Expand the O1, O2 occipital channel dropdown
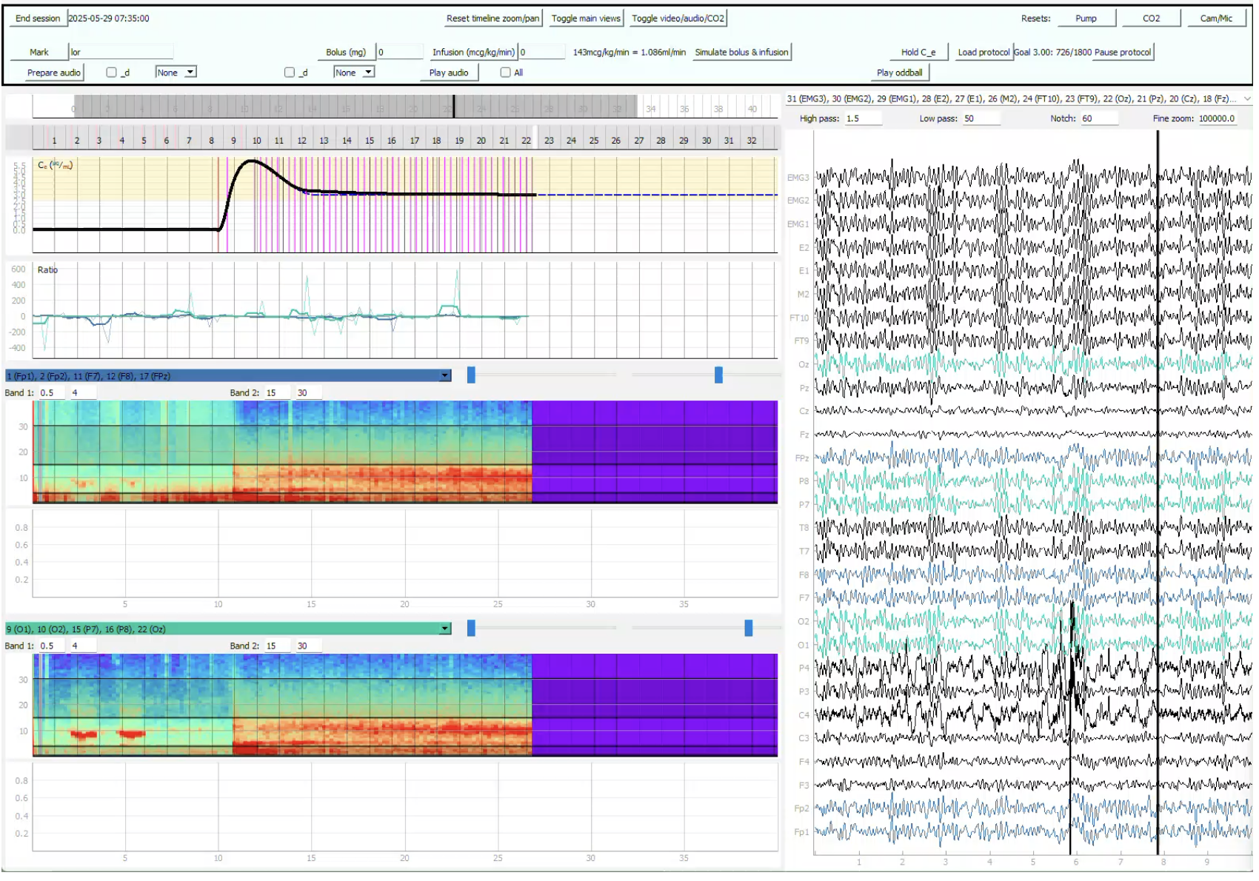Image resolution: width=1259 pixels, height=881 pixels. 444,629
